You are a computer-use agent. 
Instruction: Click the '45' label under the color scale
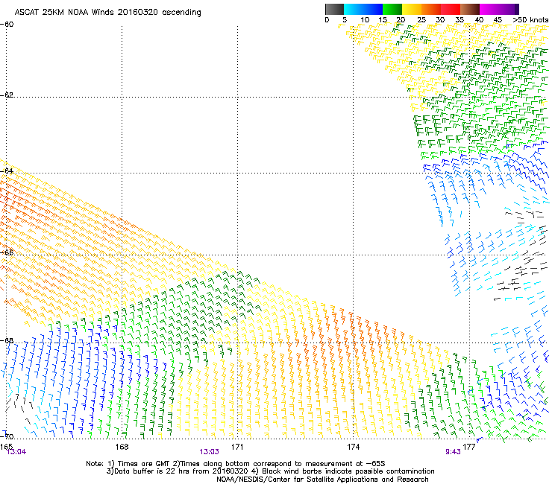(498, 20)
